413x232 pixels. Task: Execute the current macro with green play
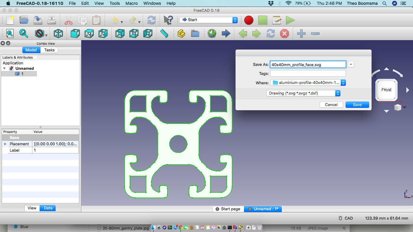tap(291, 20)
